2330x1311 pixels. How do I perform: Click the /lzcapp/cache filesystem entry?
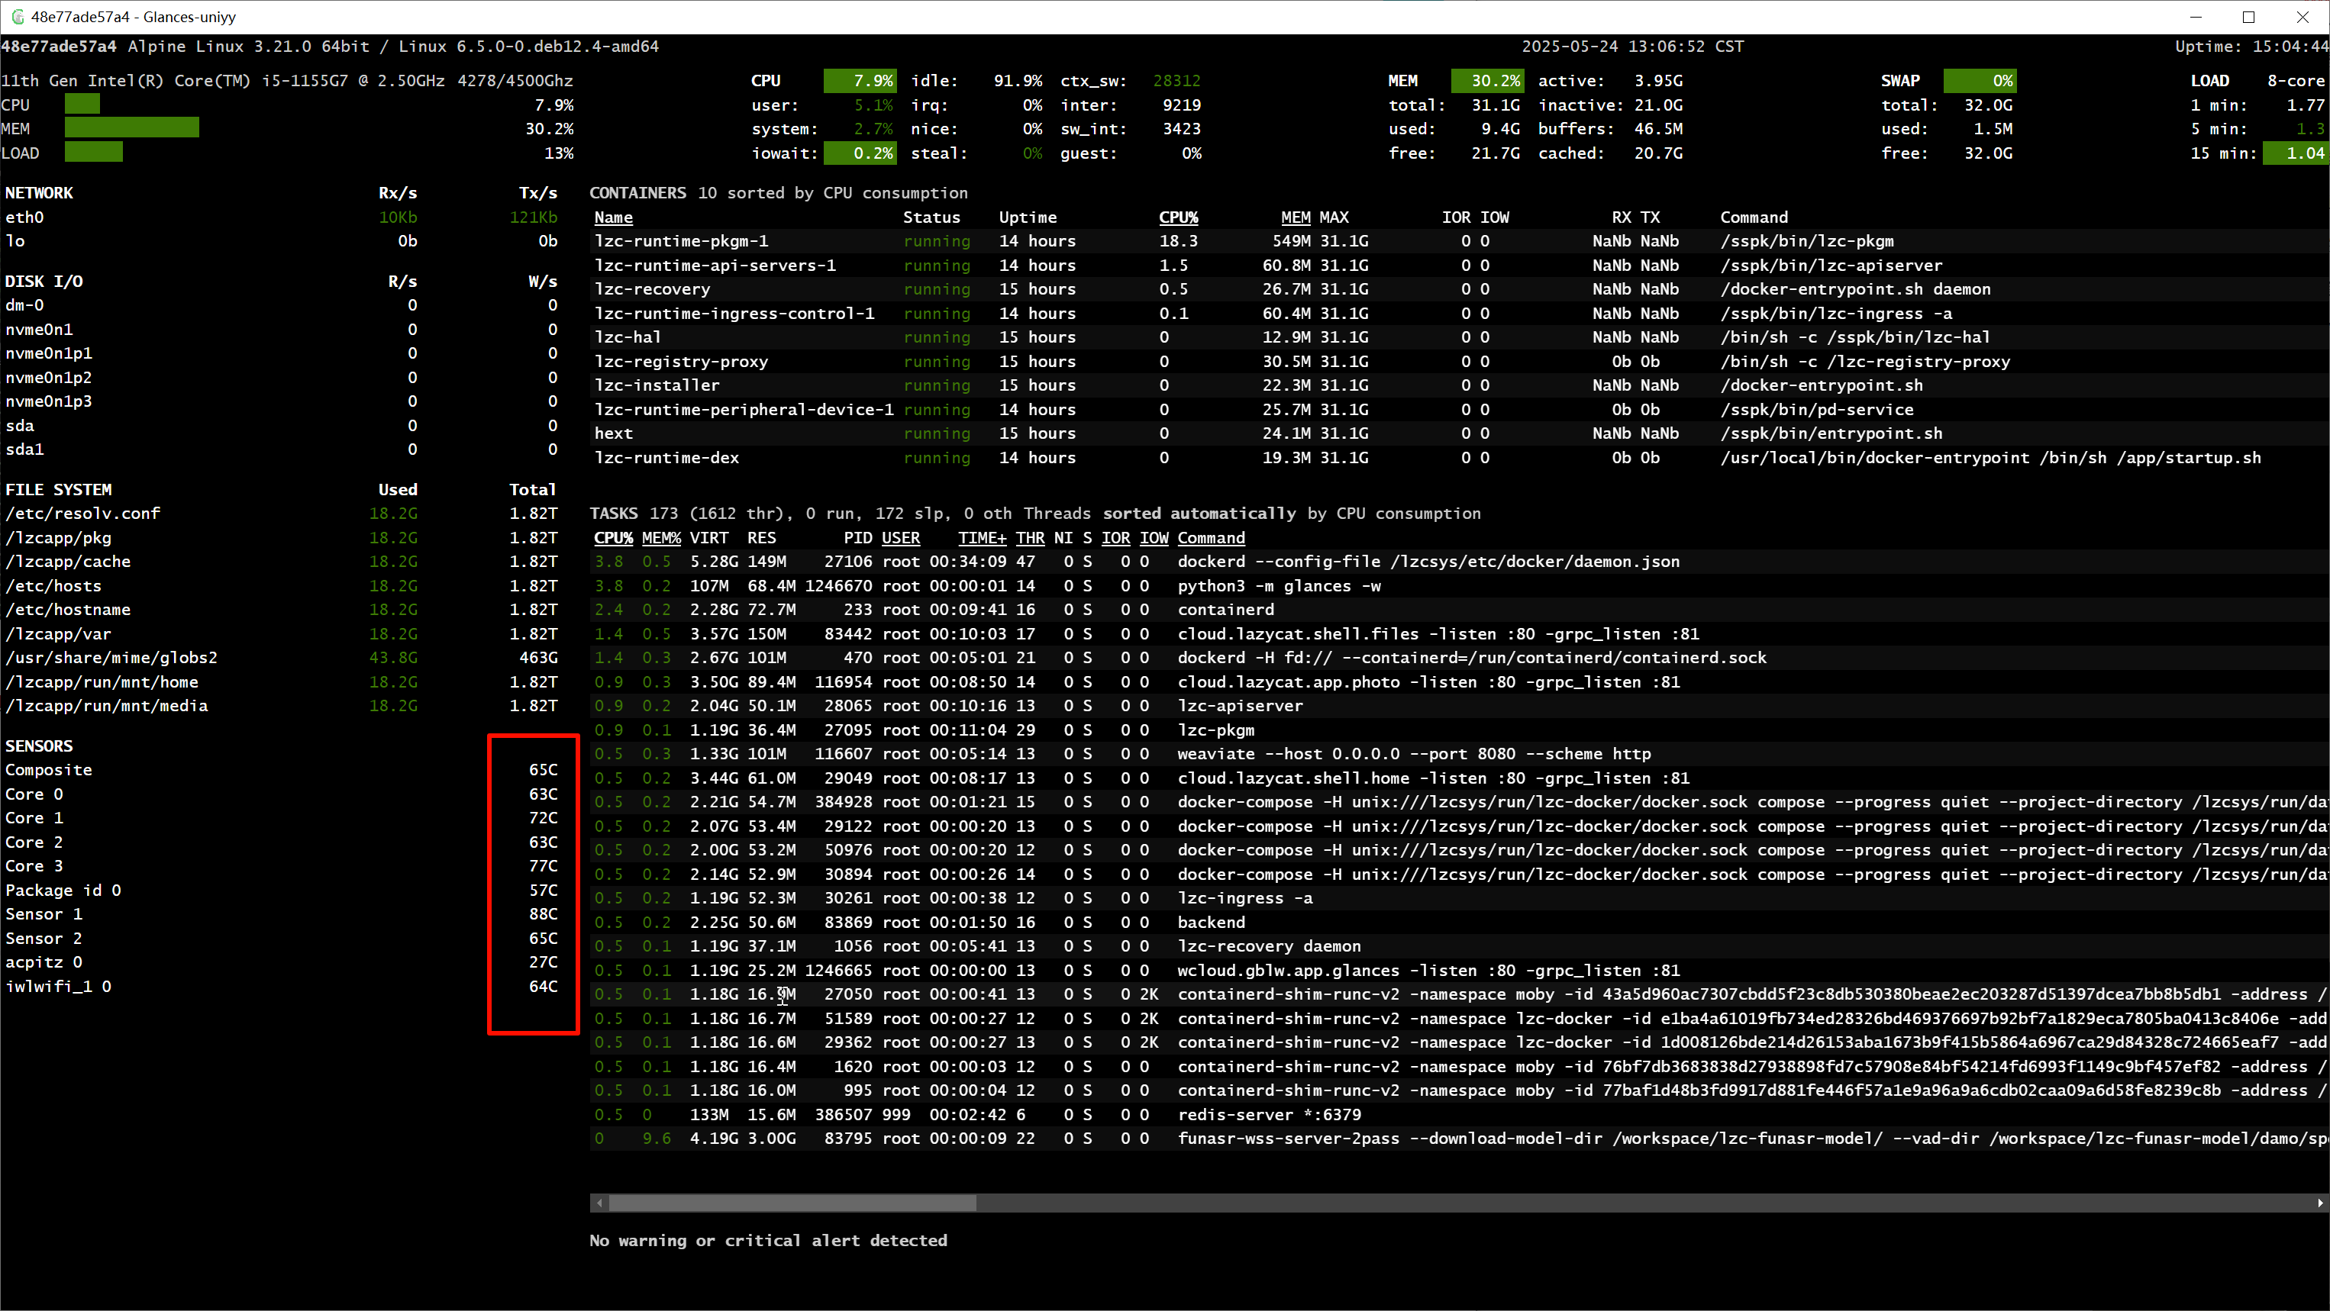point(68,562)
